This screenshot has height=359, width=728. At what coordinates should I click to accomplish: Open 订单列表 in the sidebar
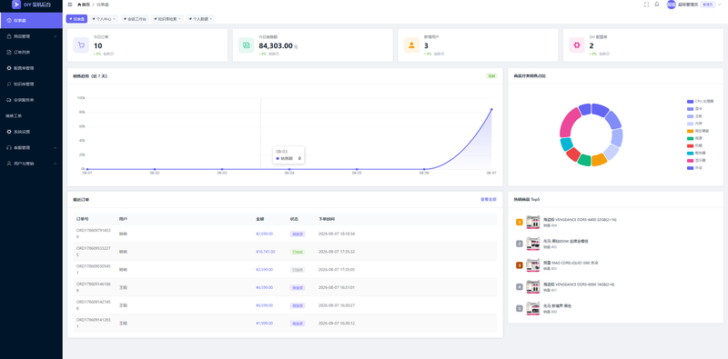(x=31, y=53)
